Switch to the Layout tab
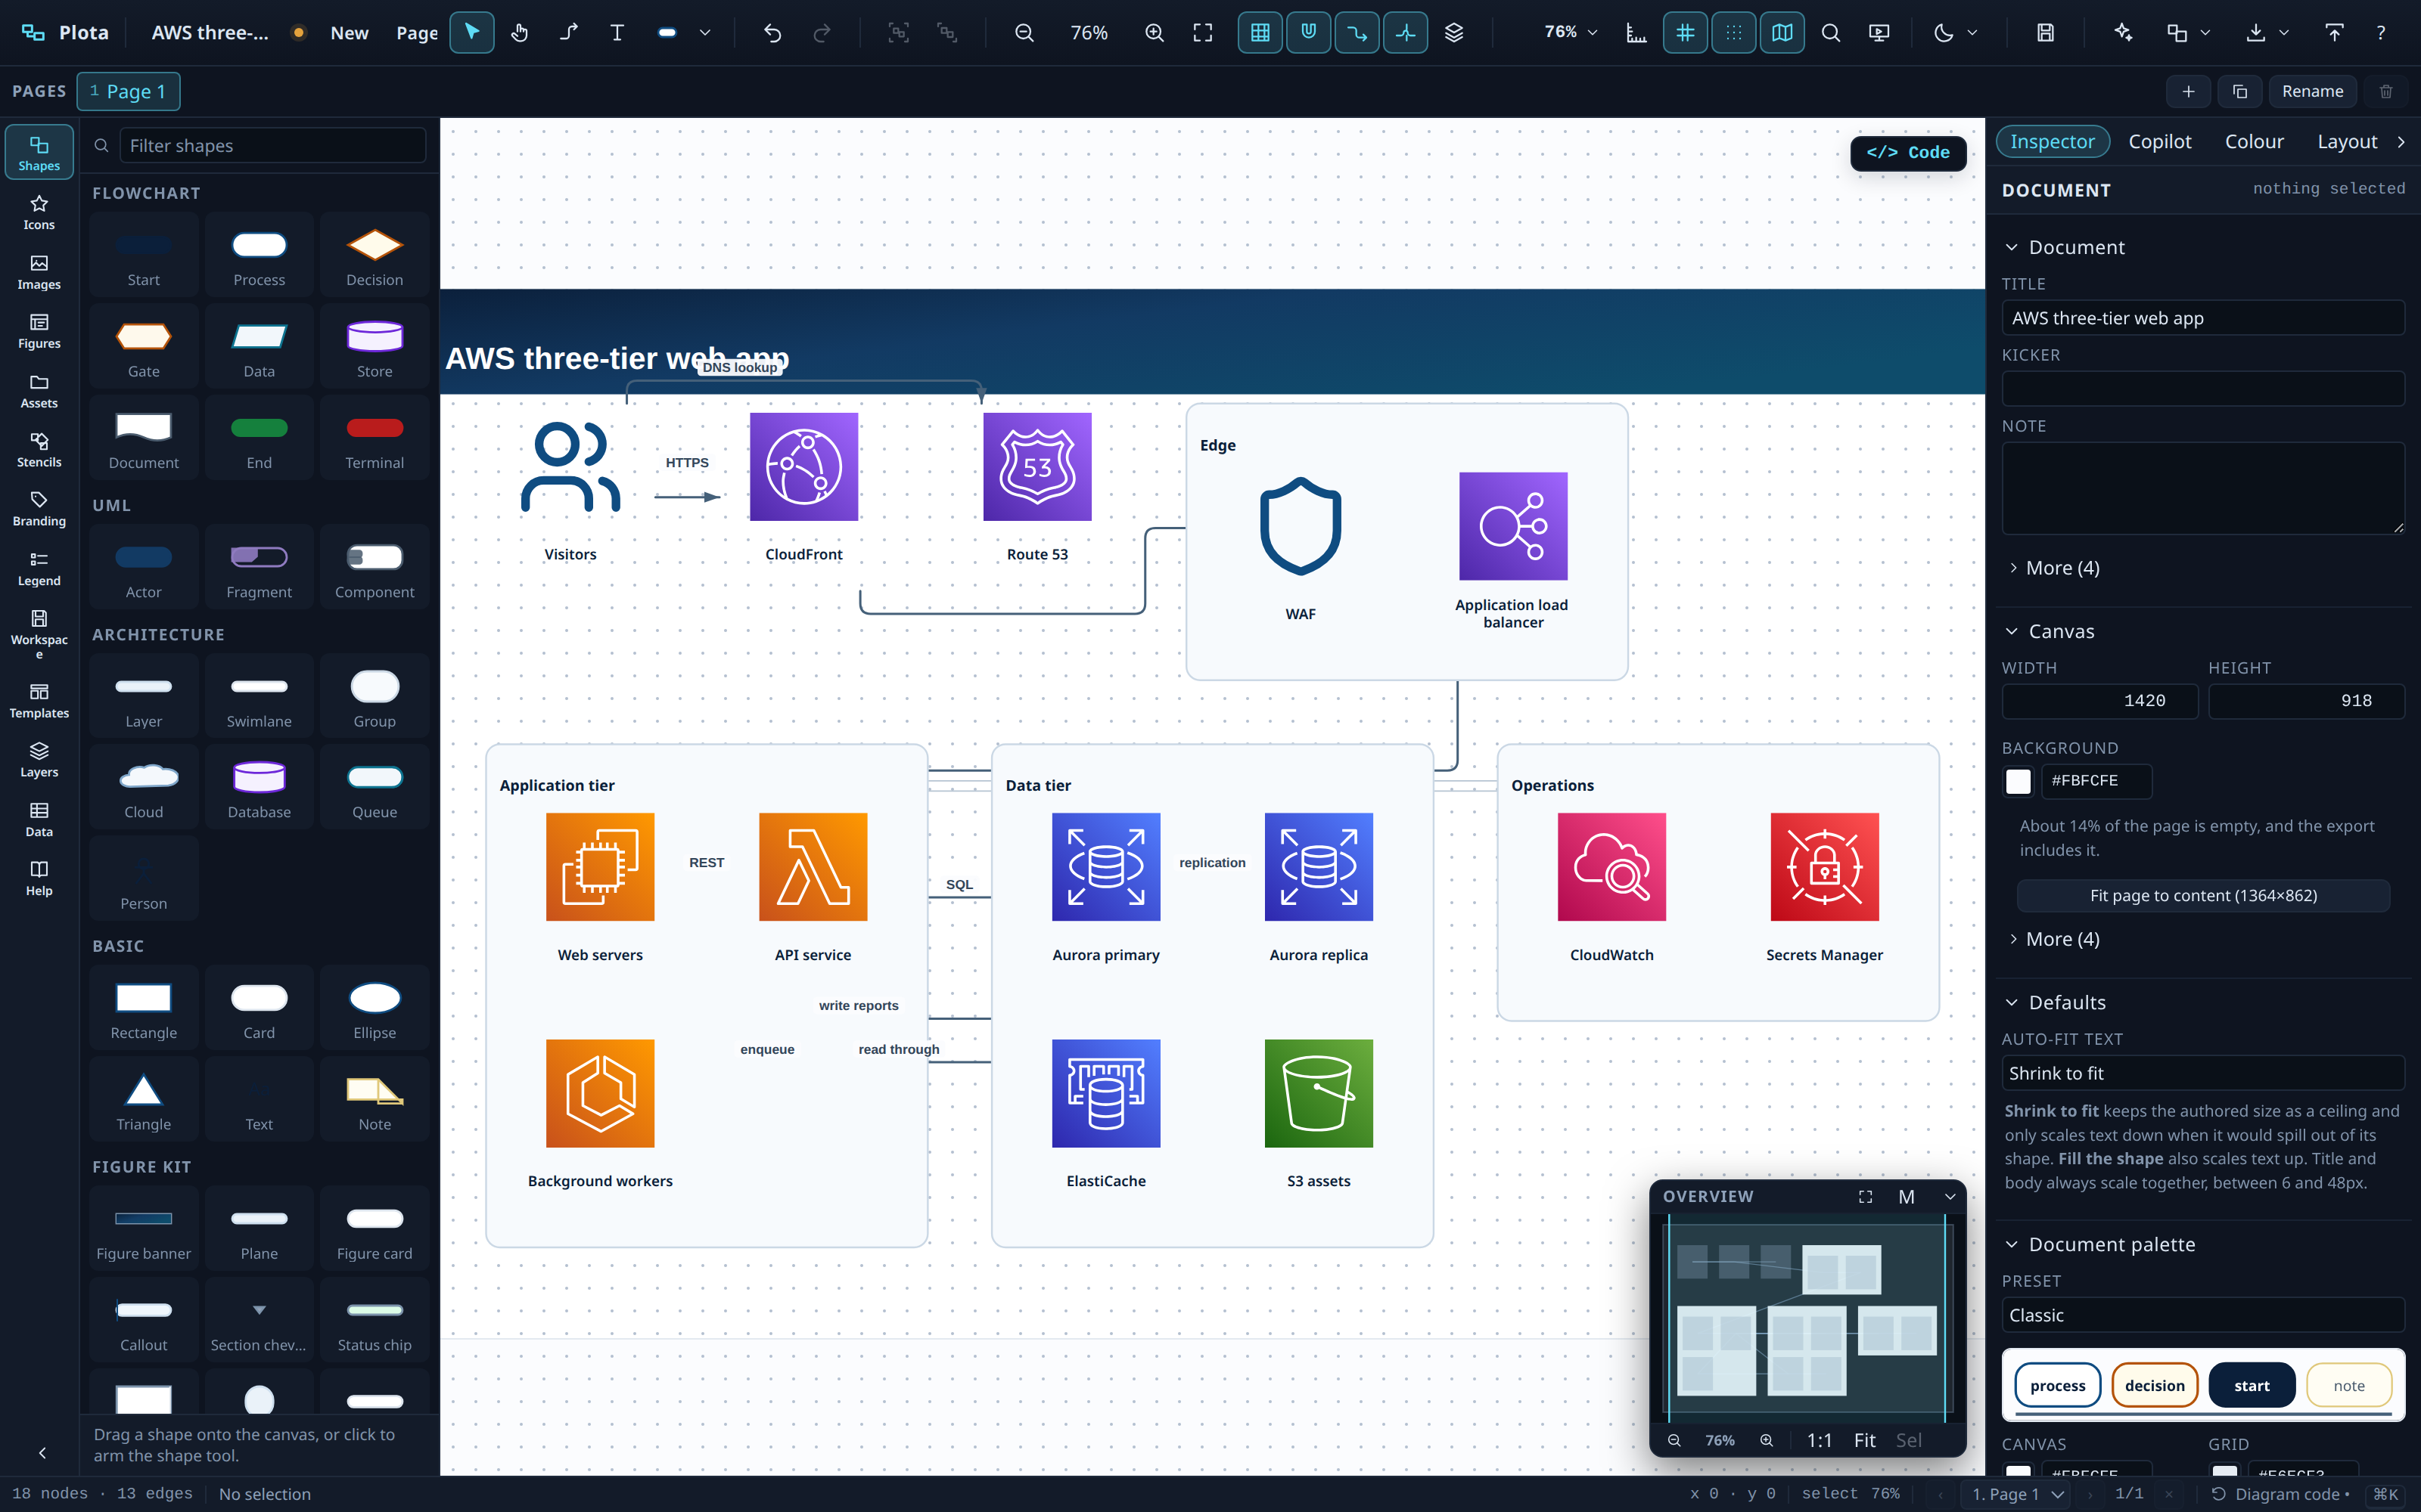2421x1512 pixels. (x=2347, y=142)
